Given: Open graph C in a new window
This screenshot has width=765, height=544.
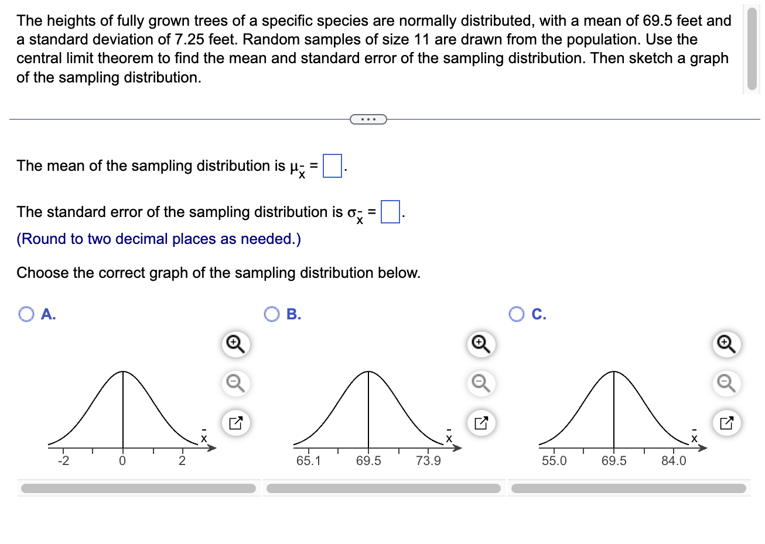Looking at the screenshot, I should pos(726,422).
